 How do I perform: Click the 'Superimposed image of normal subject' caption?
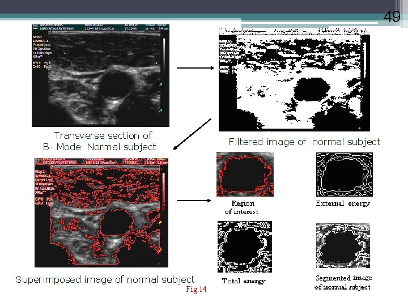coord(105,279)
